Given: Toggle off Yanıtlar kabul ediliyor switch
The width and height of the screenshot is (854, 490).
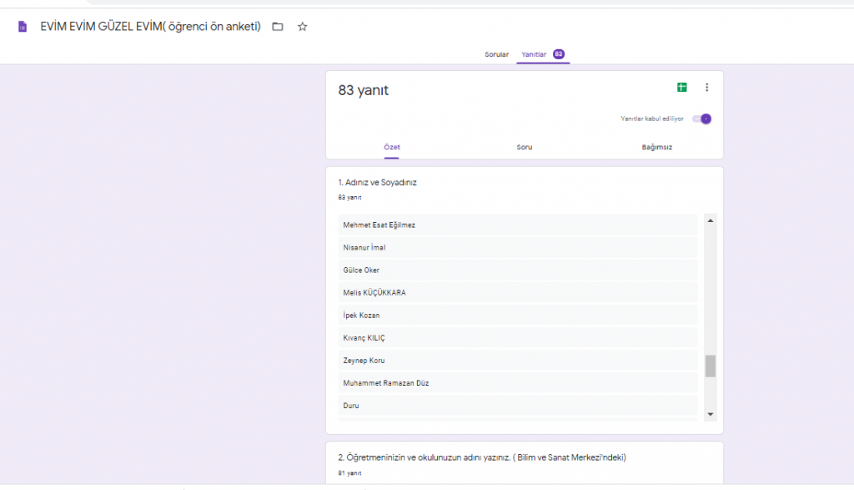Looking at the screenshot, I should tap(702, 119).
